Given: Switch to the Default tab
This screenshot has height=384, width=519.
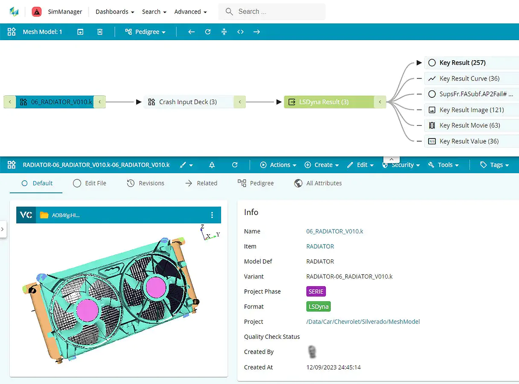Looking at the screenshot, I should pos(37,183).
